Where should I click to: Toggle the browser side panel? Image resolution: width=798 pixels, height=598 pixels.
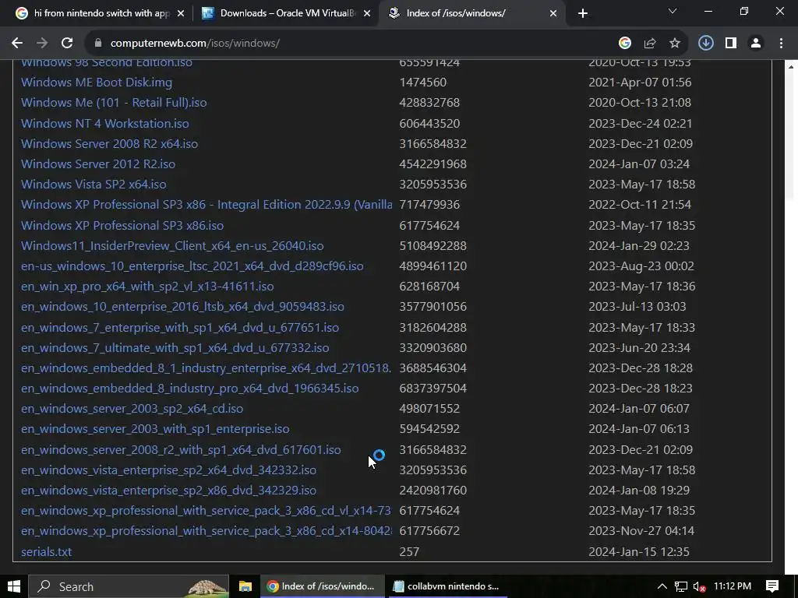point(731,44)
